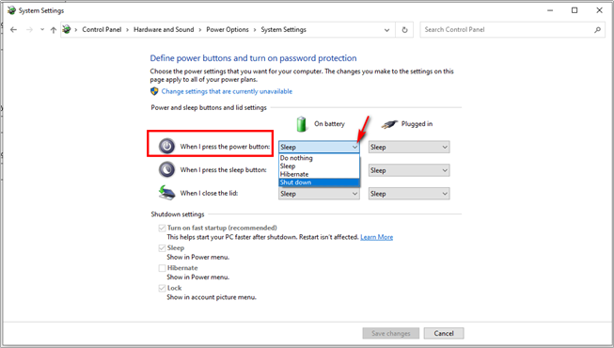Open Change settings that are currently unavailable

pyautogui.click(x=227, y=91)
